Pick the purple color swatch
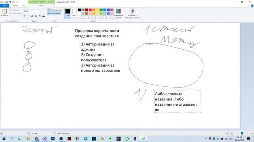The image size is (254, 142). (x=112, y=10)
